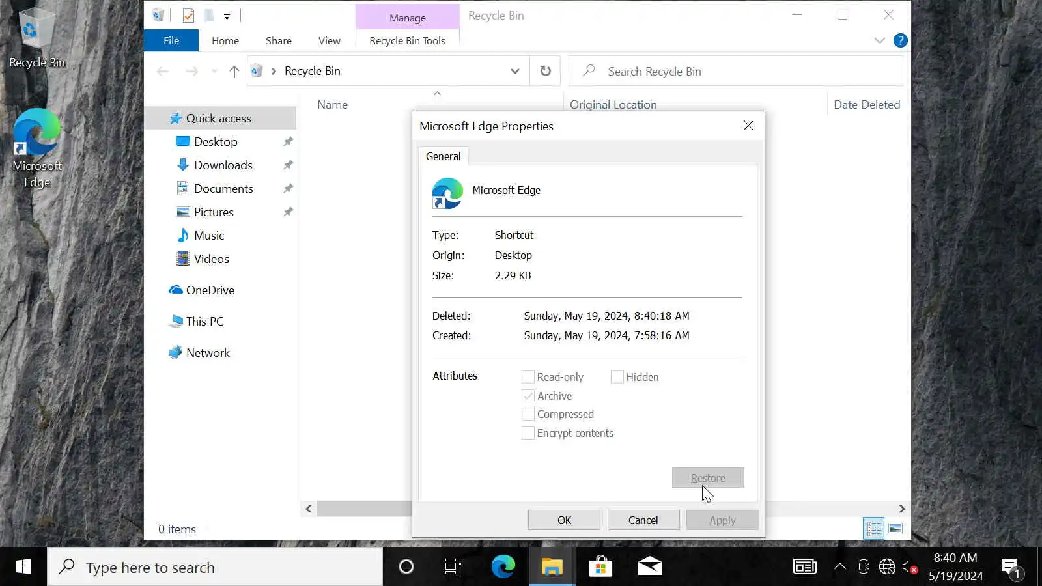The image size is (1042, 586).
Task: Open the Recycle Bin Tools tab
Action: pos(408,40)
